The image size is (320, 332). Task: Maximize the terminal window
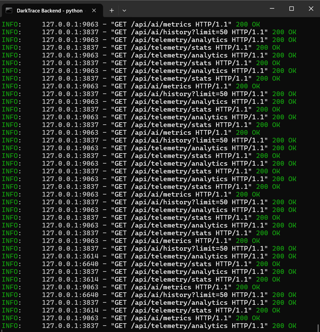point(292,9)
